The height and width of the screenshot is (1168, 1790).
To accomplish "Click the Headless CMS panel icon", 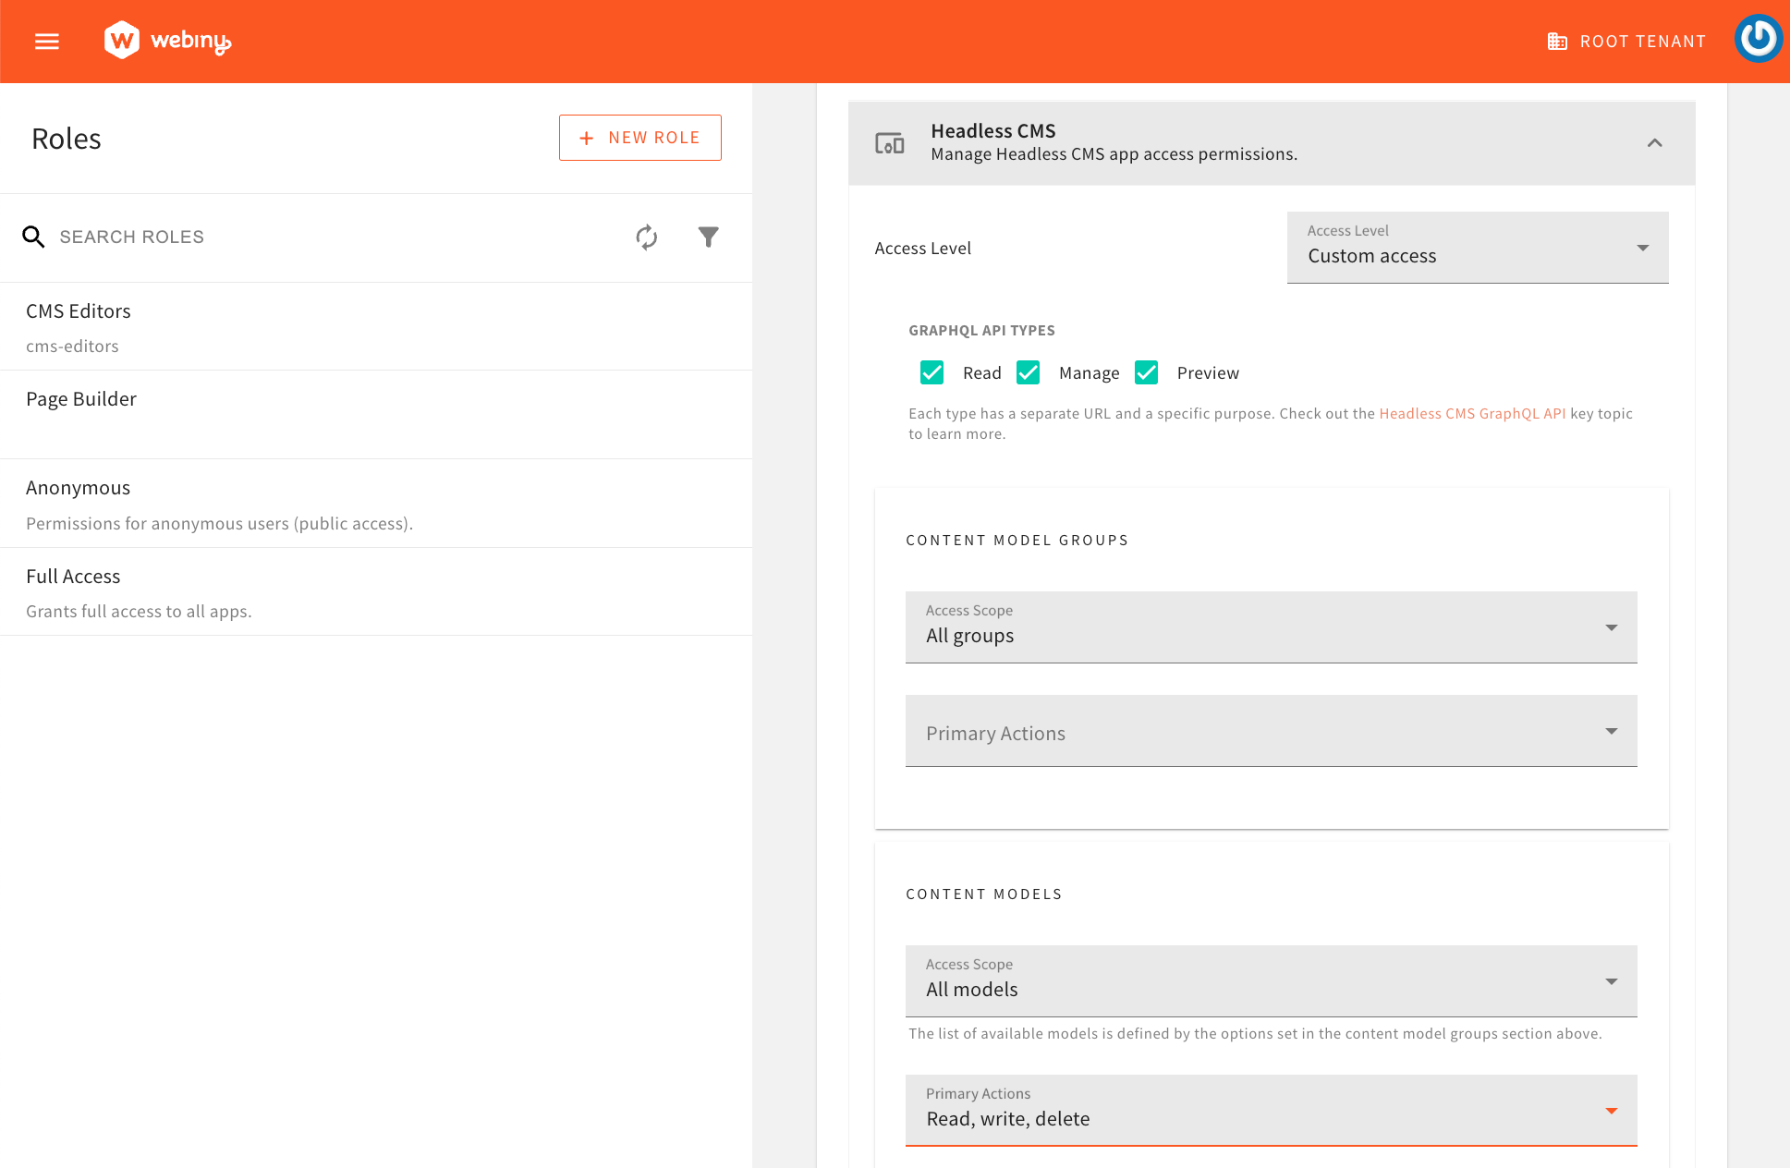I will [890, 143].
